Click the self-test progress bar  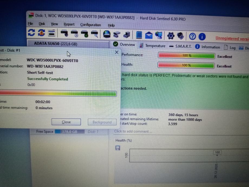(x=58, y=94)
